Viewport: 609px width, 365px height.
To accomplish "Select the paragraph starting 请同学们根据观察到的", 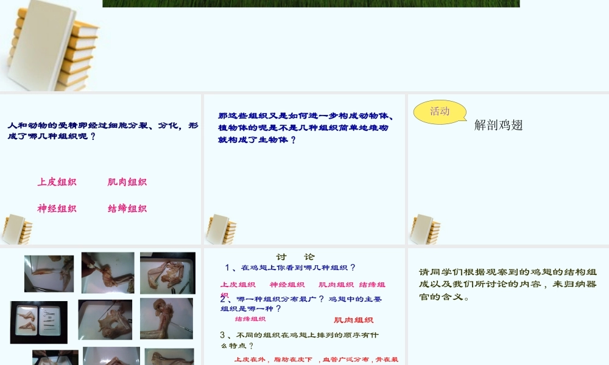I will pos(507,284).
